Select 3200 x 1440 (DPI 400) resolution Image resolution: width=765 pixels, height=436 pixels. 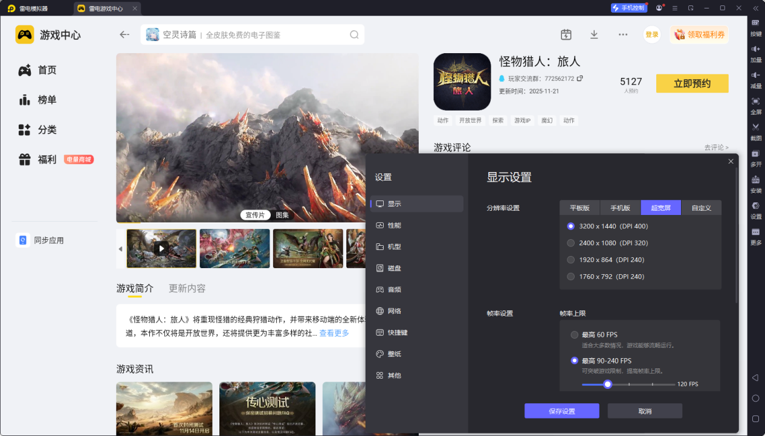570,226
